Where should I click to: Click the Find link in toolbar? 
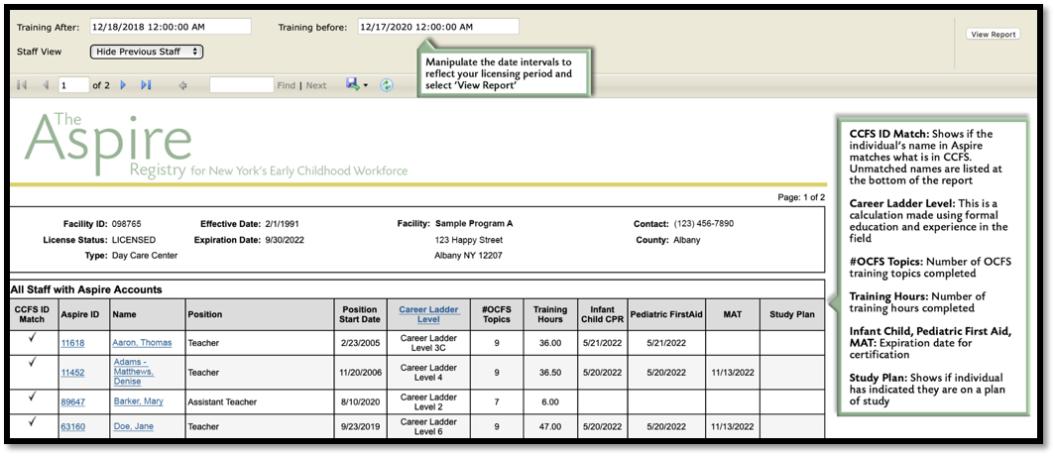286,86
